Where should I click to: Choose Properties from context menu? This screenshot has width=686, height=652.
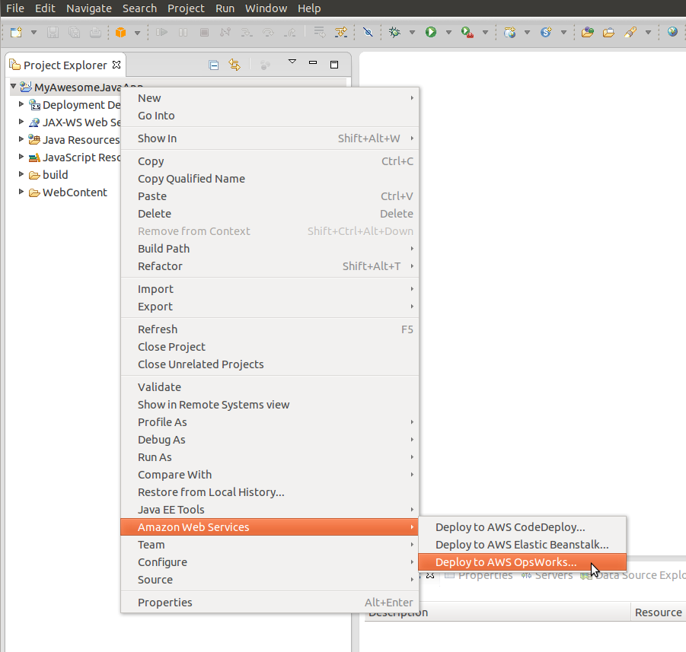270,602
